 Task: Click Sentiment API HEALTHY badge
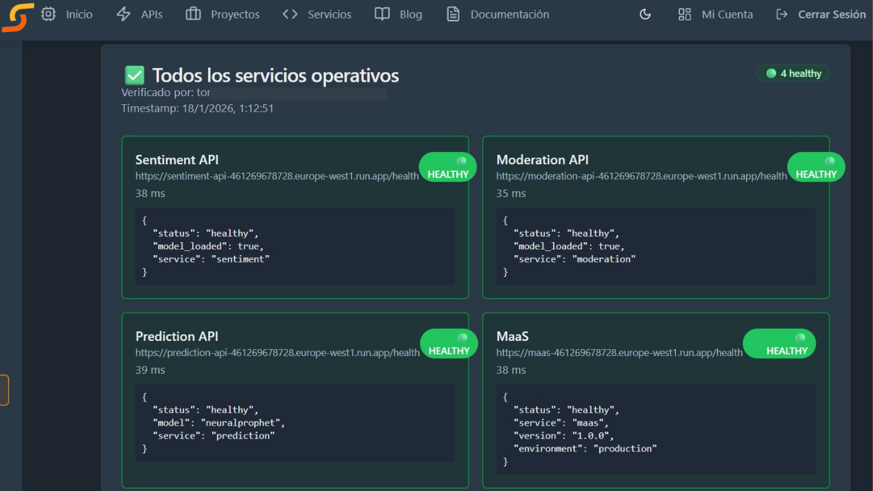pos(447,167)
